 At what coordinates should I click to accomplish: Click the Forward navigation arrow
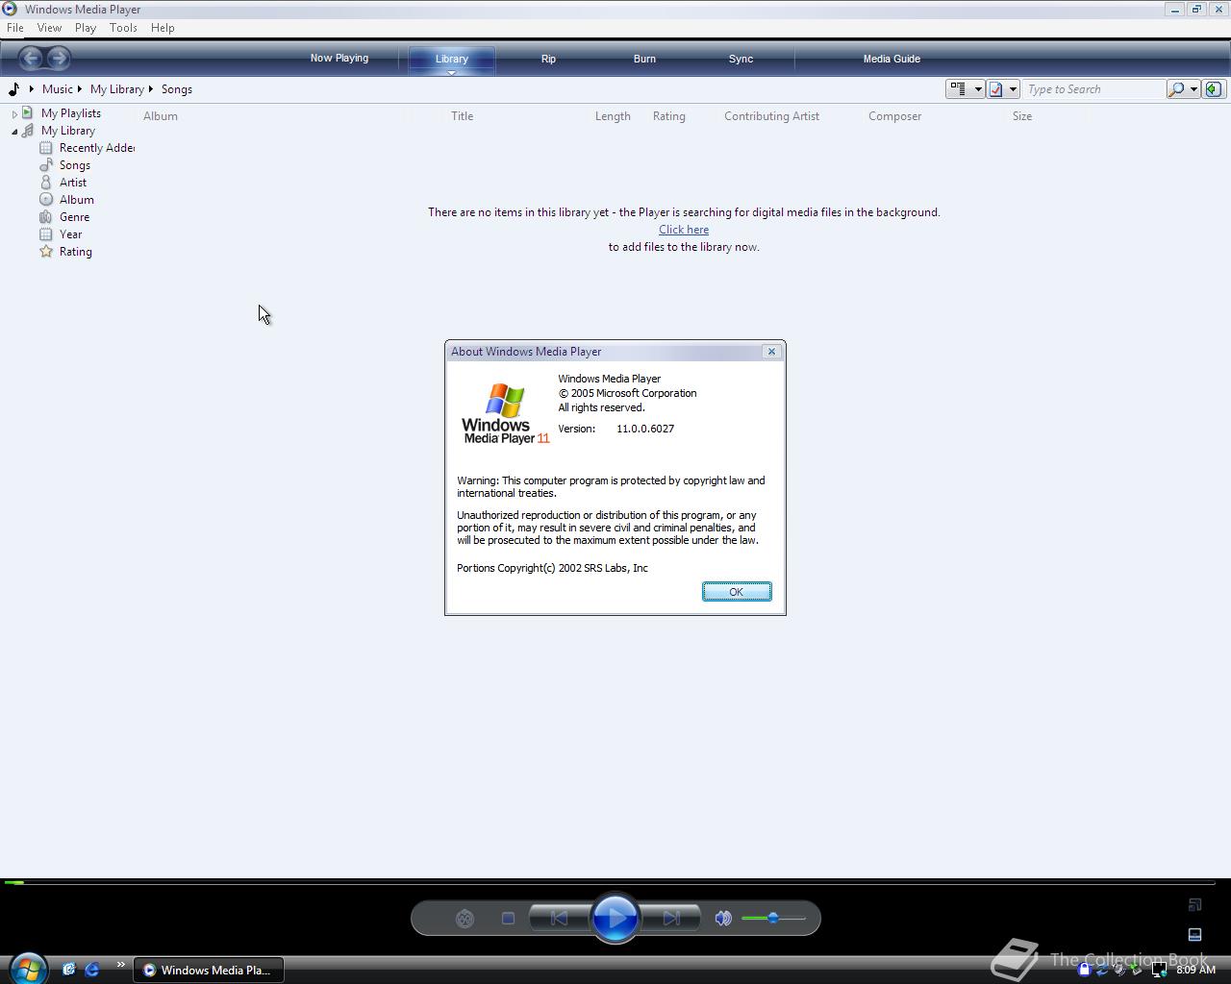(59, 59)
